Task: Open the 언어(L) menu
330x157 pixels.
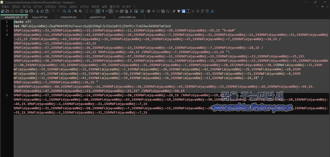Action: point(63,6)
